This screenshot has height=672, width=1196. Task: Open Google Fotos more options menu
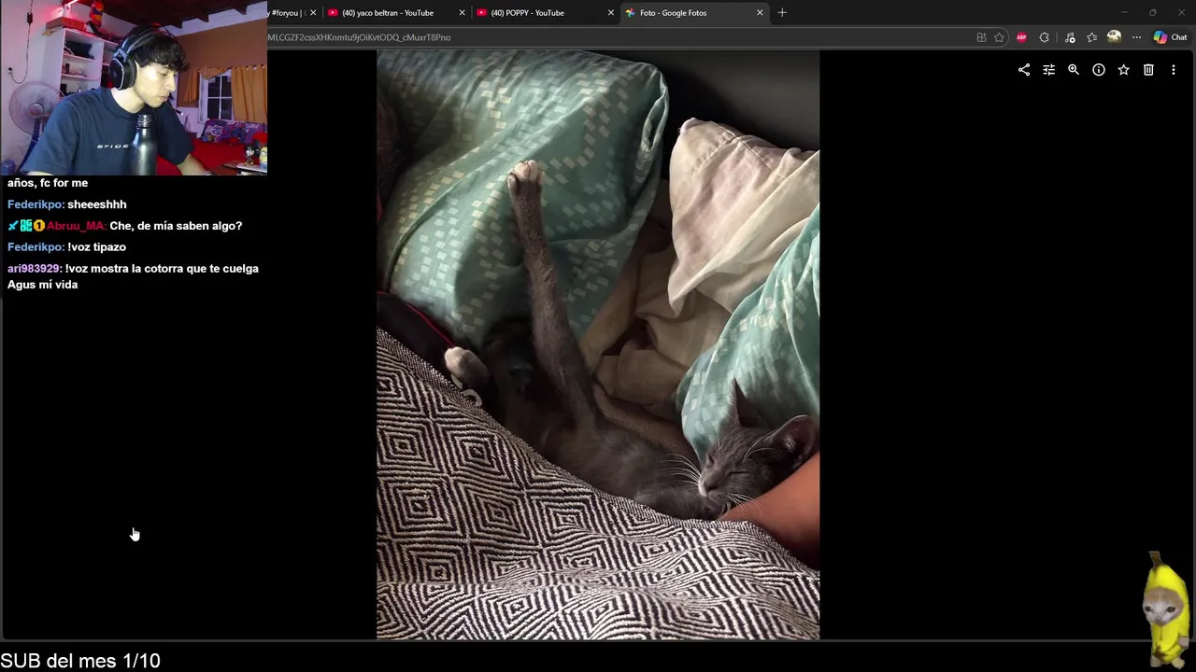pos(1174,70)
